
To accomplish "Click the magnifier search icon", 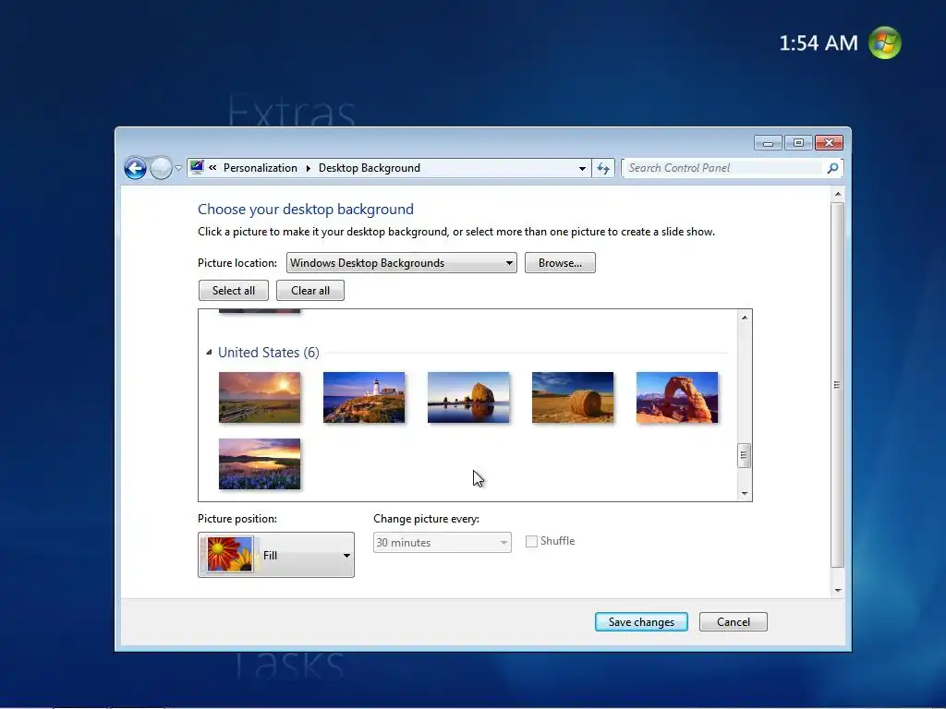I will pos(832,168).
